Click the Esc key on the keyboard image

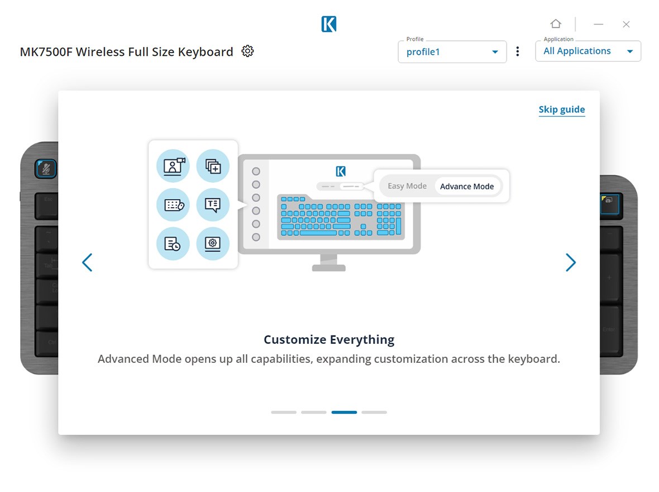[47, 206]
